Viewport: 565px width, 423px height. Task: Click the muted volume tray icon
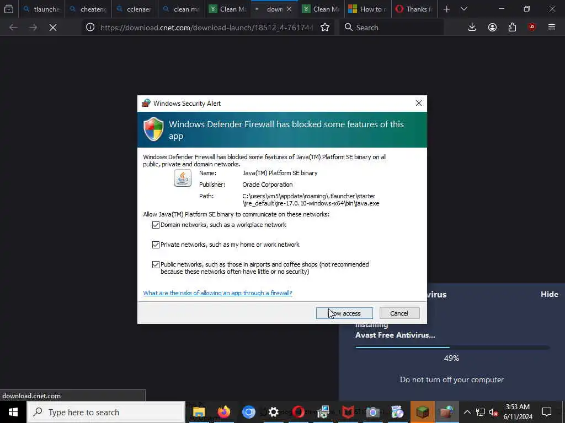click(493, 412)
